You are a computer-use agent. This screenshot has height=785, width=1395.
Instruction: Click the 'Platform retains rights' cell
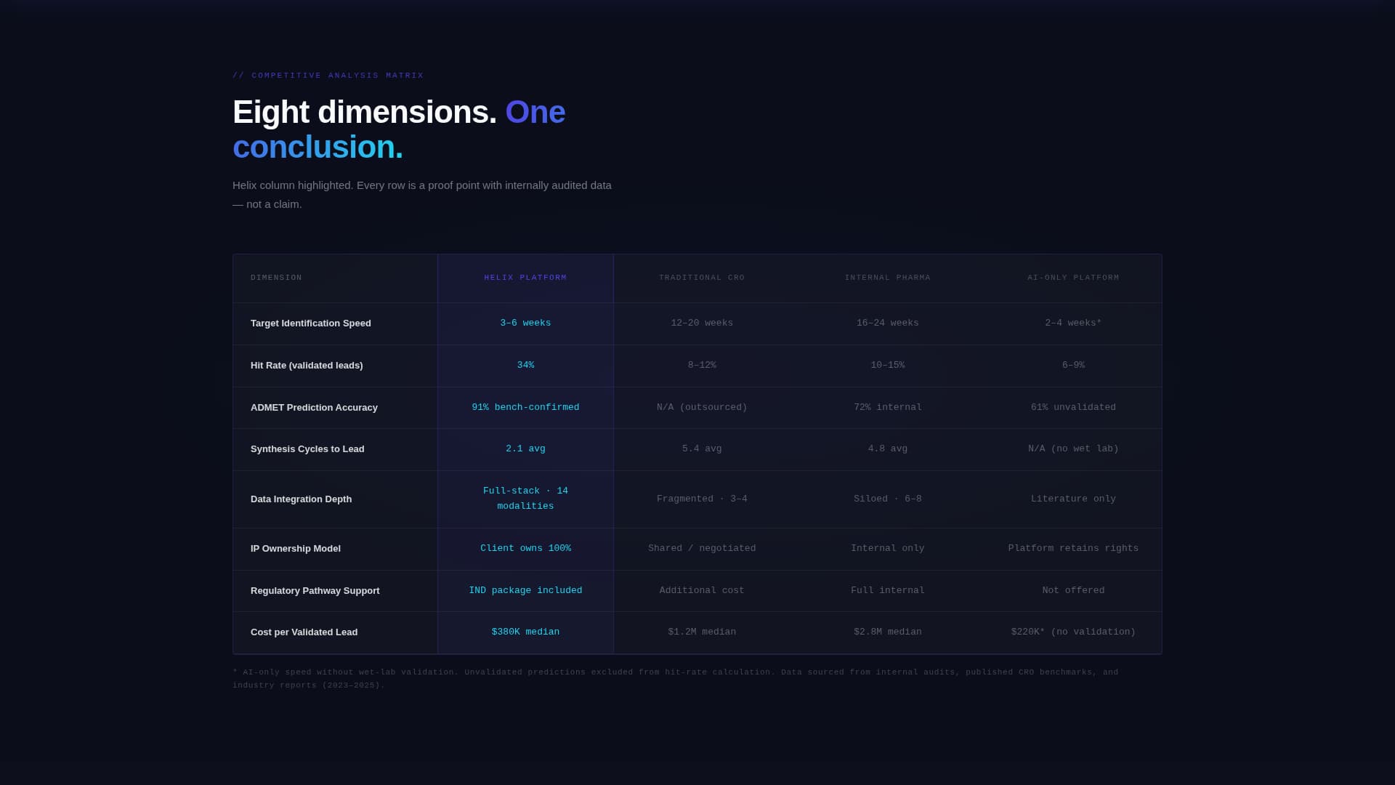click(1073, 549)
